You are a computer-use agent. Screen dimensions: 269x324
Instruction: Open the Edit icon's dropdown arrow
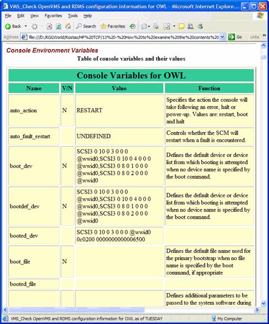[174, 26]
